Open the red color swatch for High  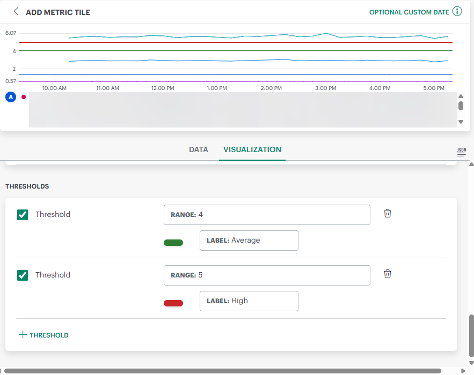173,303
